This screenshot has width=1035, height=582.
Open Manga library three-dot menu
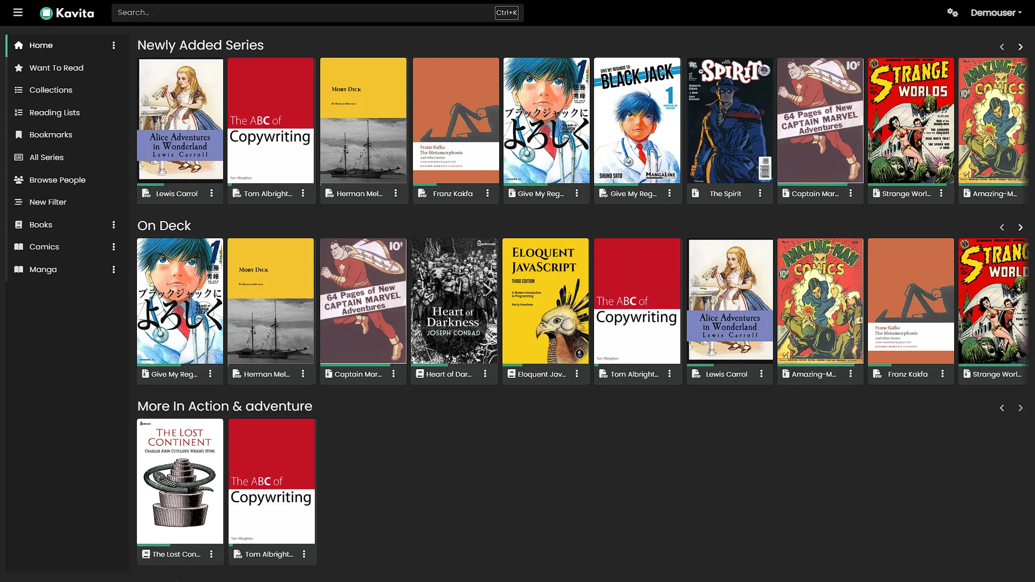(x=113, y=269)
